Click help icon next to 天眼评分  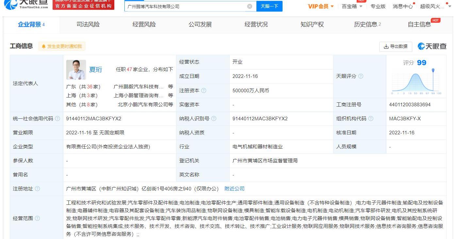pyautogui.click(x=361, y=76)
